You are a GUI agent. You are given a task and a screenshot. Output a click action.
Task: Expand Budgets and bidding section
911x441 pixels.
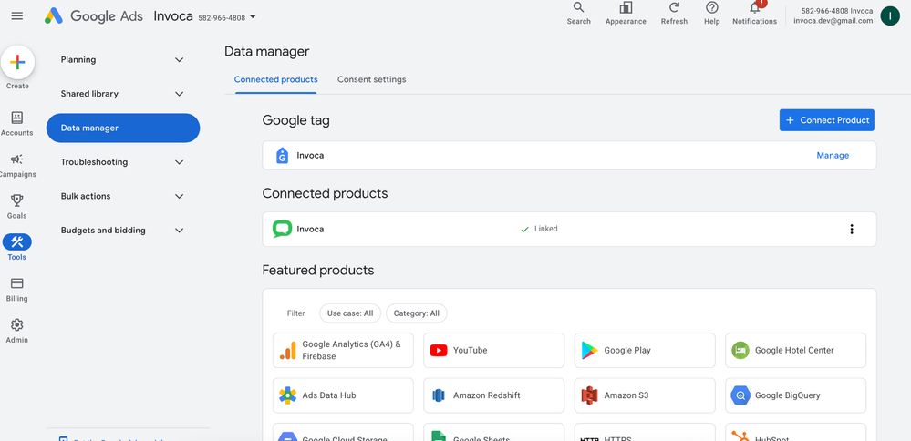122,231
